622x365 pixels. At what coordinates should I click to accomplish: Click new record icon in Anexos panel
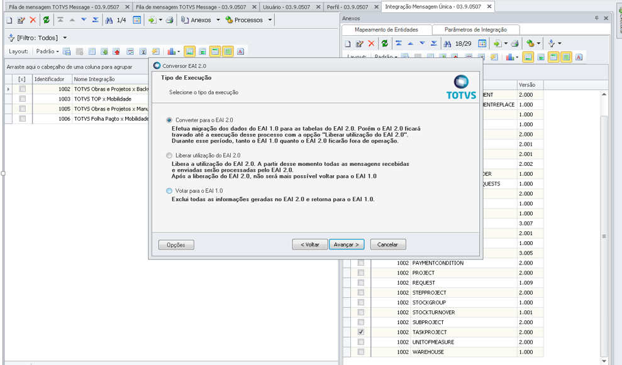[348, 43]
